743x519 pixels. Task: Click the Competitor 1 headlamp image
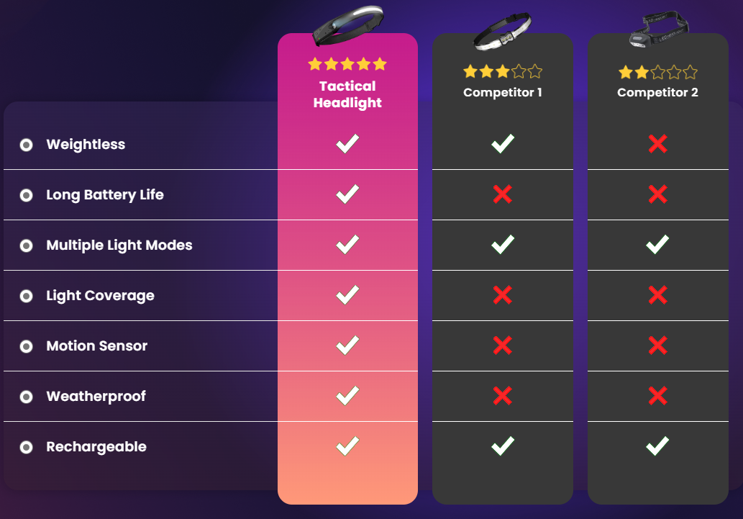point(503,32)
